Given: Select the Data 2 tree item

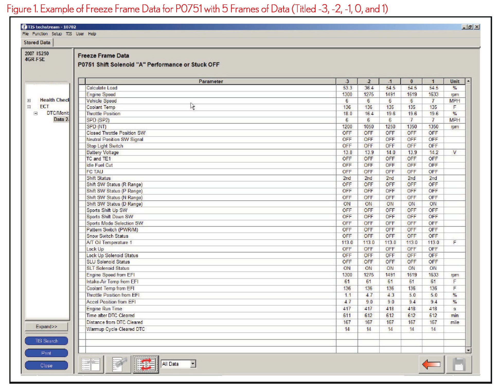Looking at the screenshot, I should click(61, 119).
